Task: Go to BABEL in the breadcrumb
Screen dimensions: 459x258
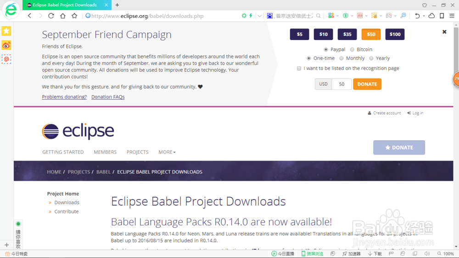Action: tap(103, 172)
